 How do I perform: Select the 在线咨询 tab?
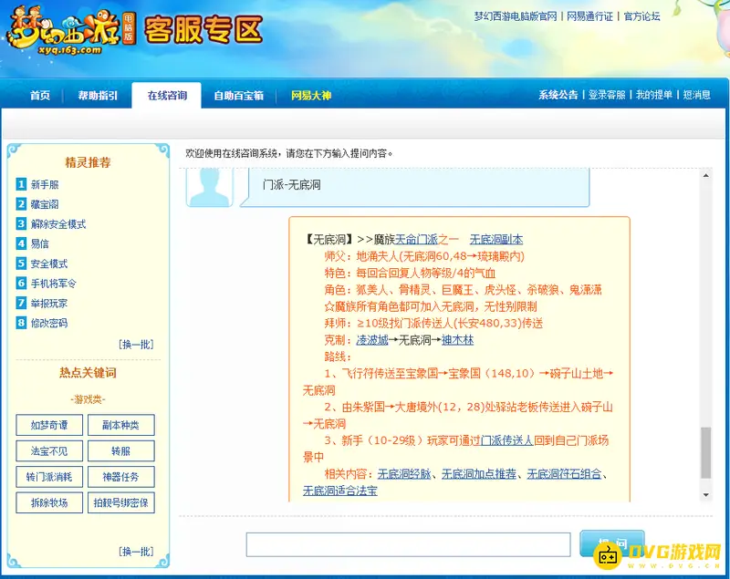[167, 96]
